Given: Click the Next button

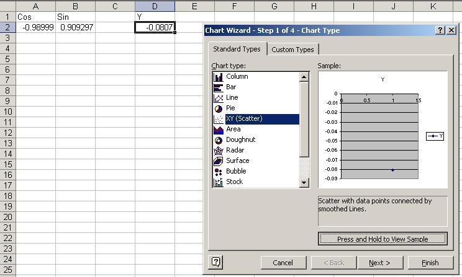Looking at the screenshot, I should [x=379, y=263].
